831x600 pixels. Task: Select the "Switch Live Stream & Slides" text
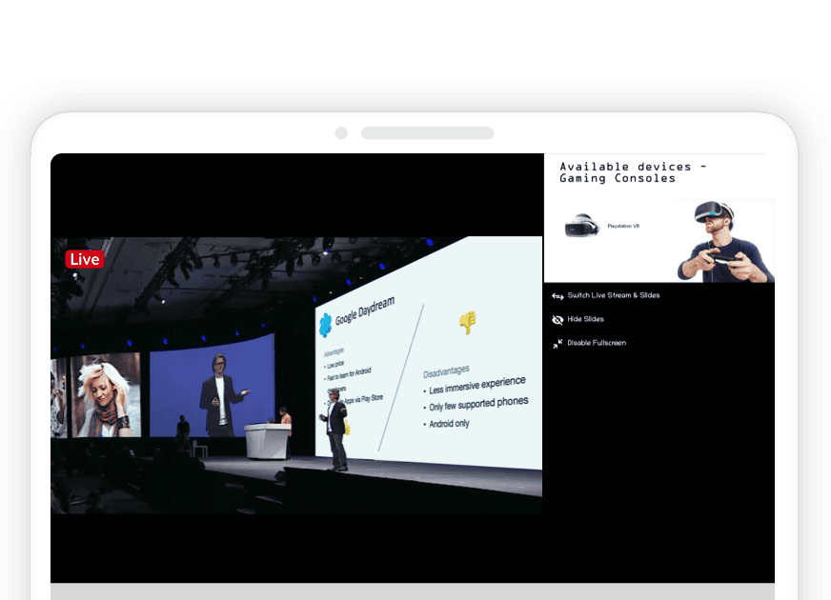click(x=613, y=295)
